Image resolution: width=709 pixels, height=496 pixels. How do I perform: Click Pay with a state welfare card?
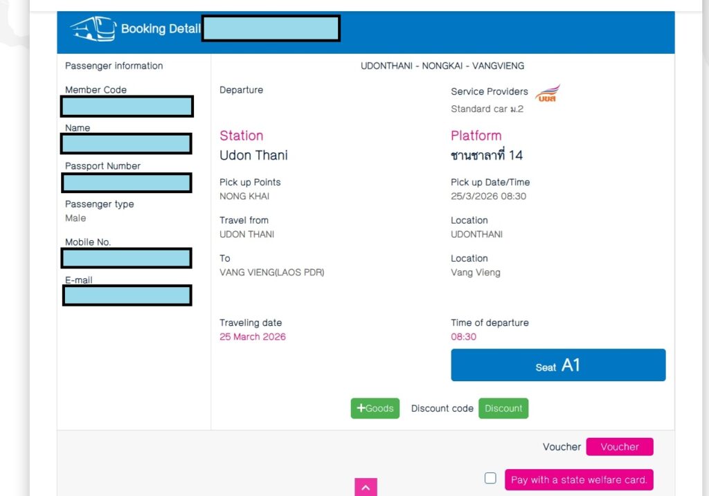pos(578,479)
